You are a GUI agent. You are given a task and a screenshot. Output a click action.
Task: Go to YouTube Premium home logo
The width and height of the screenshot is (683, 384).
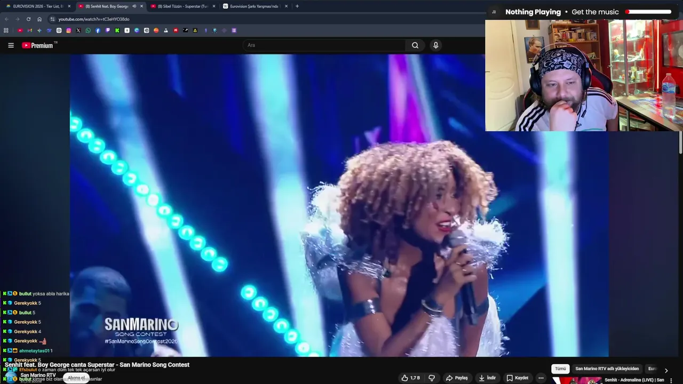click(38, 45)
